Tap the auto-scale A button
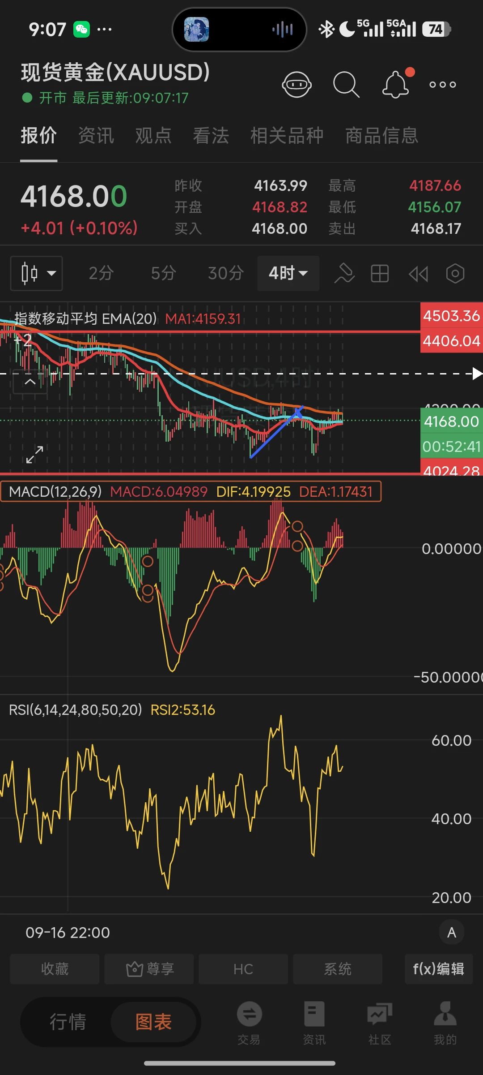The width and height of the screenshot is (483, 1075). (x=452, y=933)
